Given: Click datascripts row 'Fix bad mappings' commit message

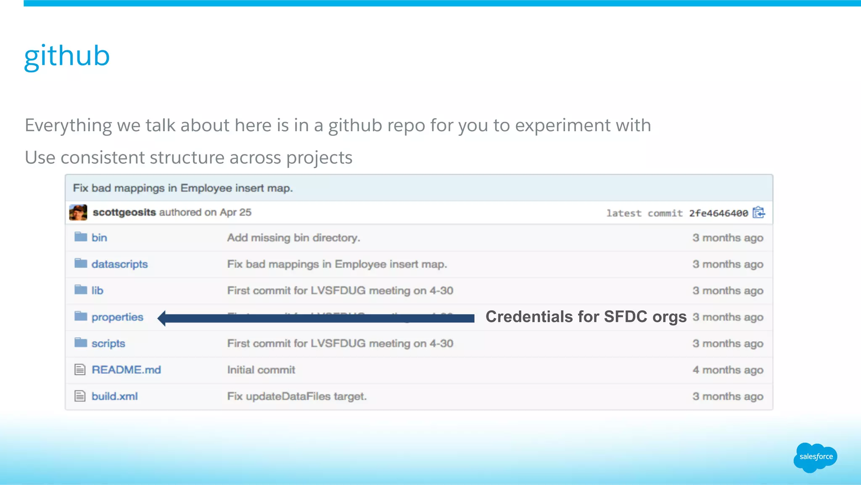Looking at the screenshot, I should pos(337,264).
